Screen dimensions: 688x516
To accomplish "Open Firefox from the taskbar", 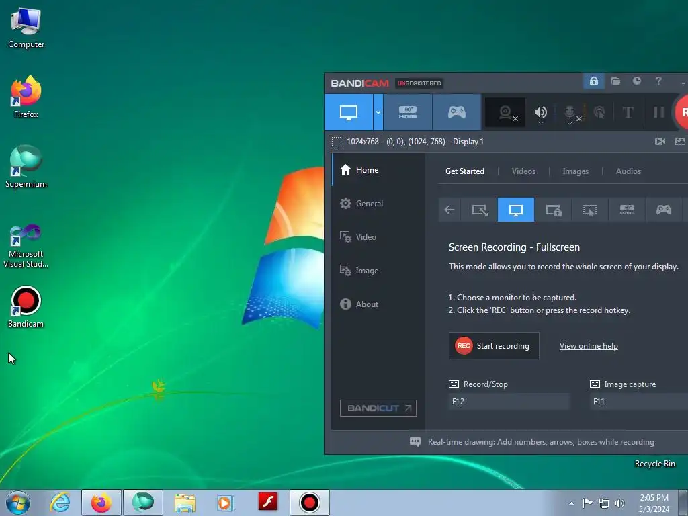I will (101, 503).
